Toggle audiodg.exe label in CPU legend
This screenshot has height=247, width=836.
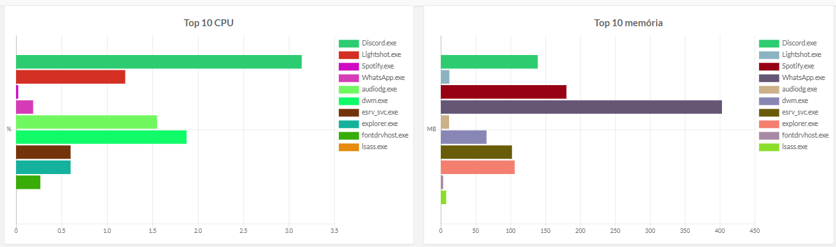pos(379,89)
